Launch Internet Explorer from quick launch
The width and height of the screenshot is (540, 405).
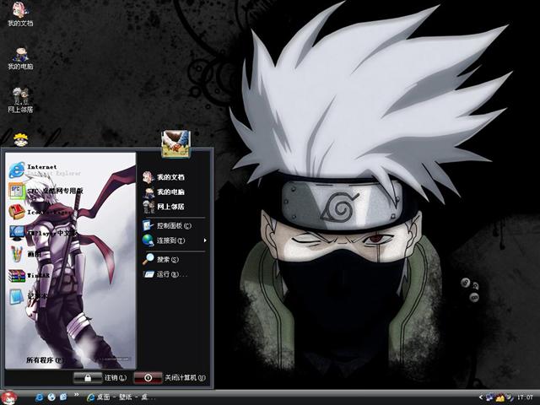[40, 397]
